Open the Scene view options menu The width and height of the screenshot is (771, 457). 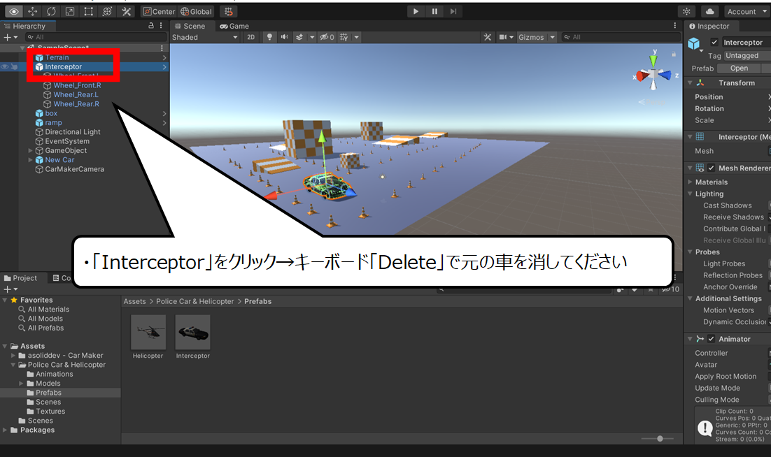pos(674,26)
